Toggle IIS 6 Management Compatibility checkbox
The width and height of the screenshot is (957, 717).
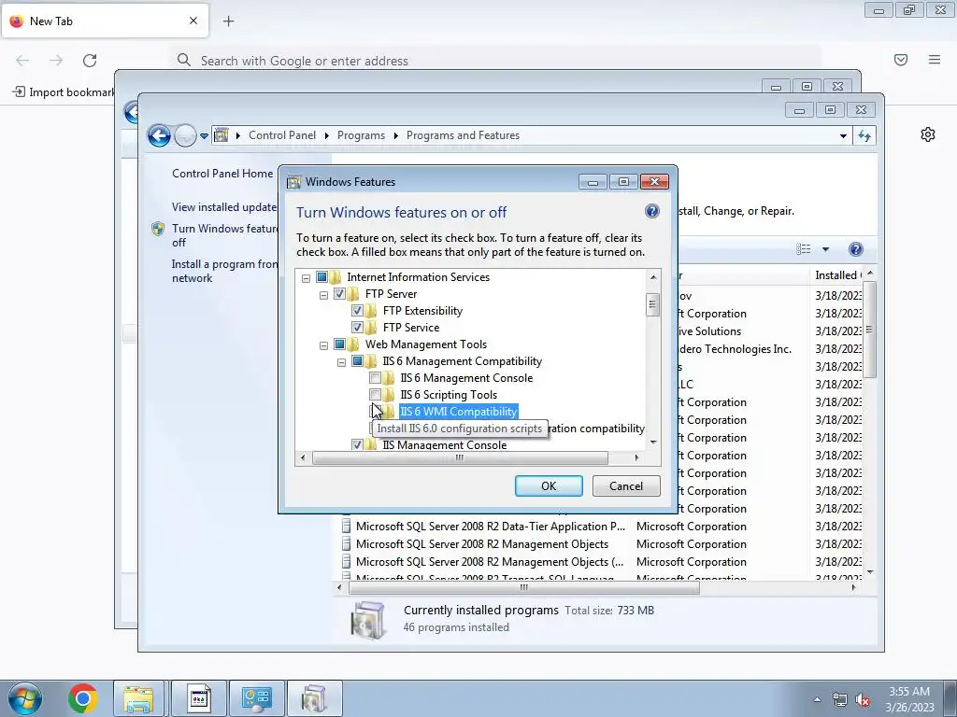coord(357,361)
